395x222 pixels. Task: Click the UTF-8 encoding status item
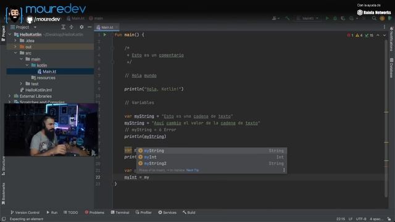click(x=361, y=219)
